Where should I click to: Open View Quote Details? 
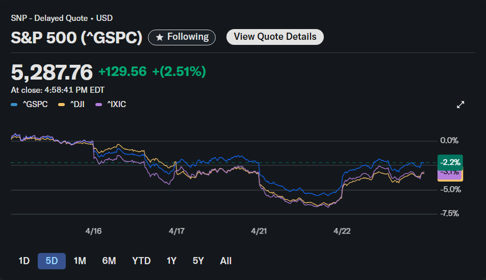pos(275,37)
